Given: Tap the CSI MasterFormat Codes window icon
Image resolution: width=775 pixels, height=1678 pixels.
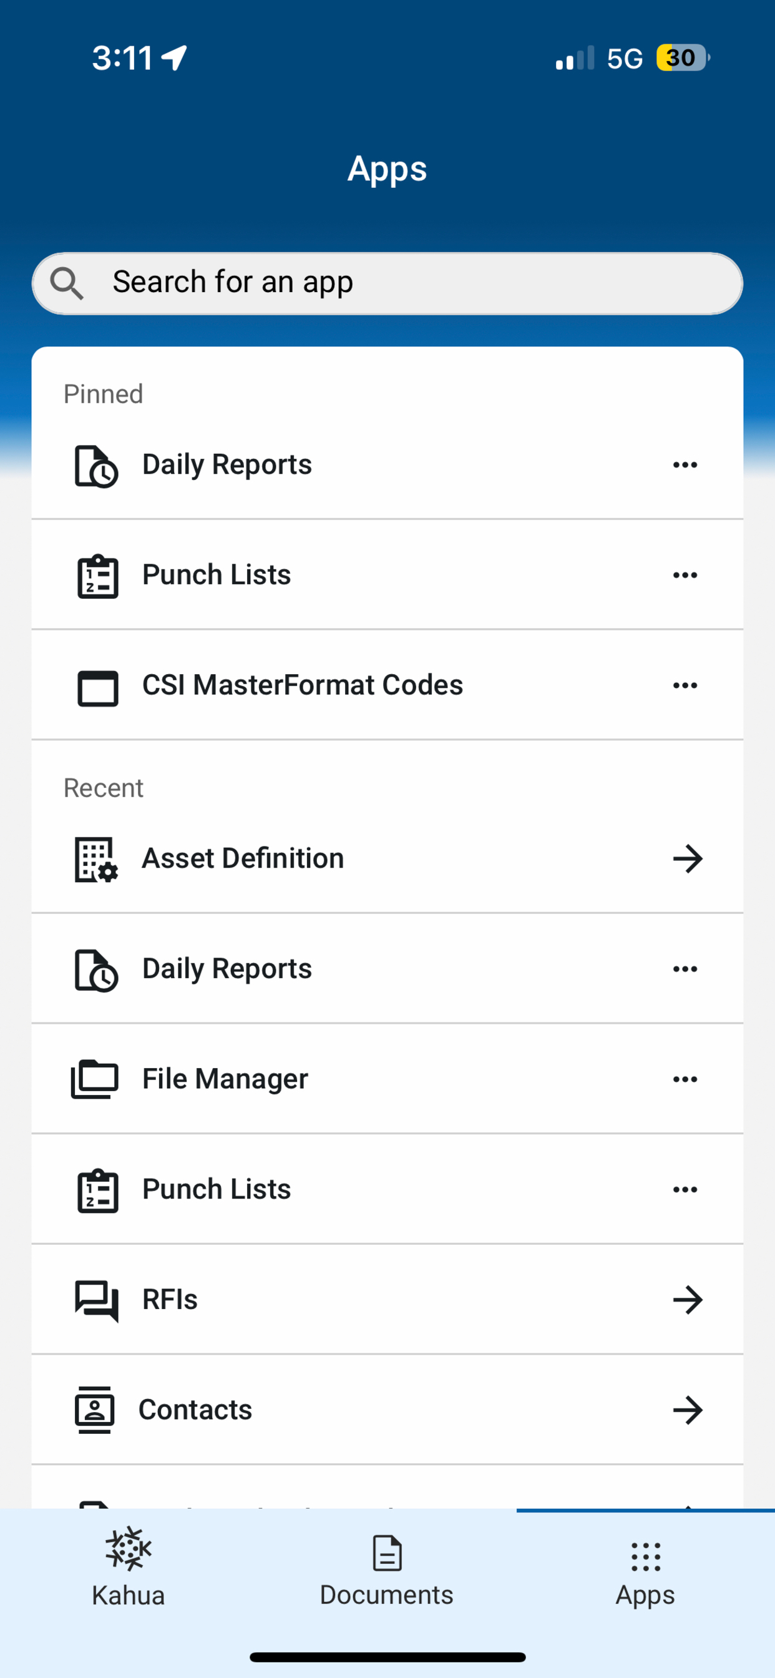Looking at the screenshot, I should [98, 688].
